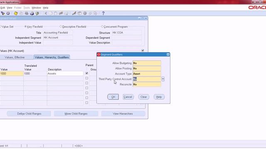Viewport: 266px width, 149px height.
Task: Click the Independent Segment field reading HK Account
Action: click(58, 38)
